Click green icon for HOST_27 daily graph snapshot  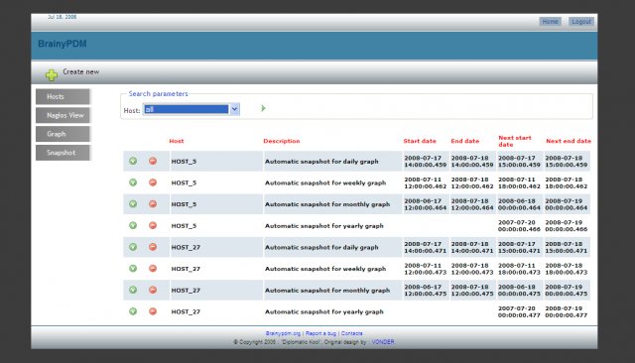tap(133, 247)
